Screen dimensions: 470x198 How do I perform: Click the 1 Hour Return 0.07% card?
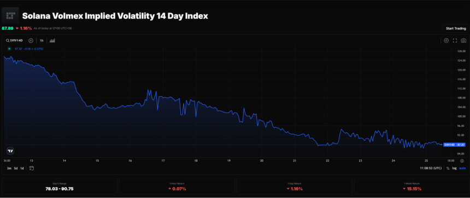tap(177, 187)
